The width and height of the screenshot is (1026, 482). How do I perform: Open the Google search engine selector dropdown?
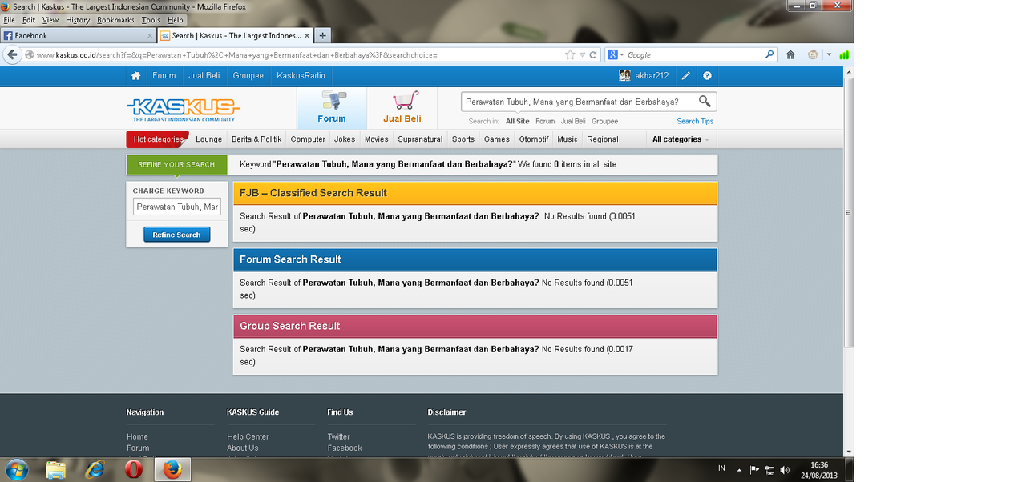click(616, 55)
